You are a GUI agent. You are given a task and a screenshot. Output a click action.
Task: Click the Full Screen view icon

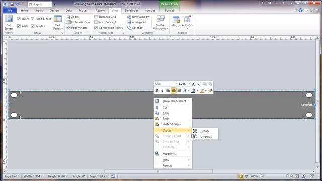(x=9, y=22)
